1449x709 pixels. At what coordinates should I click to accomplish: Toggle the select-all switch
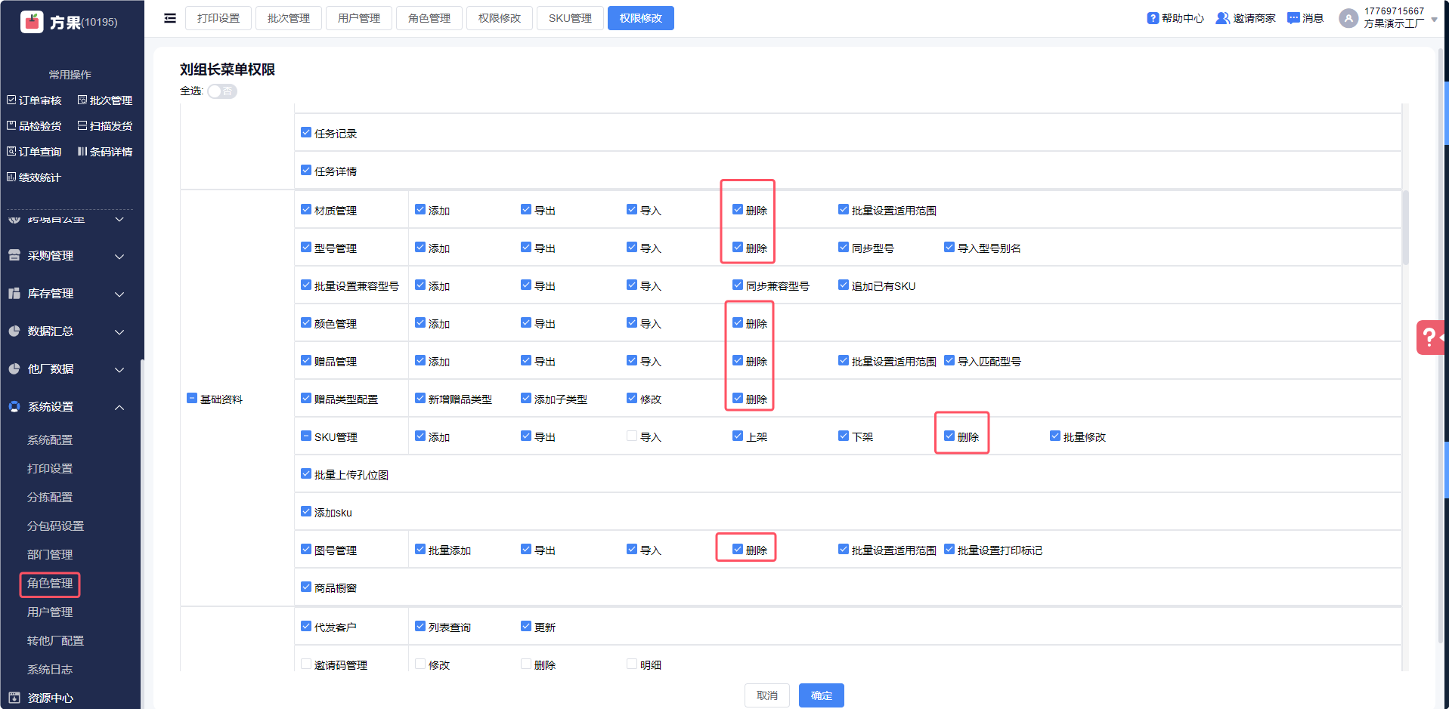click(222, 91)
